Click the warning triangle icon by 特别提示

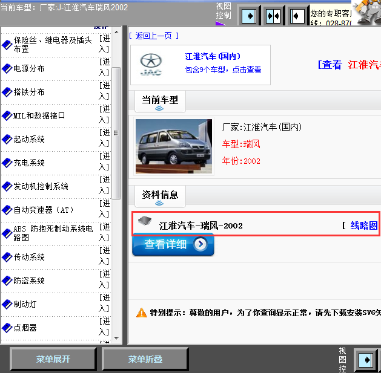pyautogui.click(x=141, y=313)
